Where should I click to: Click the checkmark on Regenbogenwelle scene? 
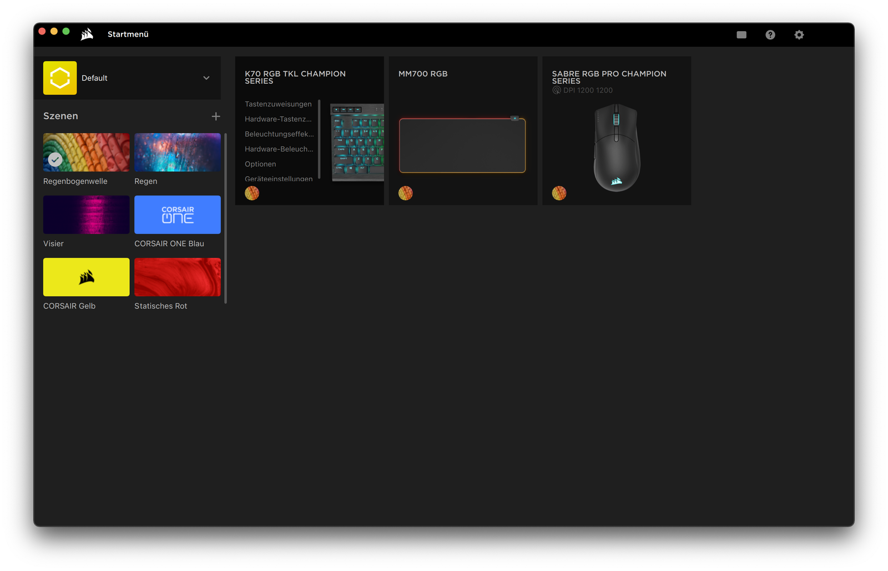click(55, 160)
